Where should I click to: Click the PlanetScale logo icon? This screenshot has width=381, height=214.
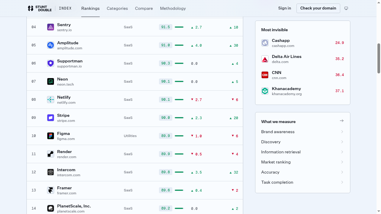[51, 208]
